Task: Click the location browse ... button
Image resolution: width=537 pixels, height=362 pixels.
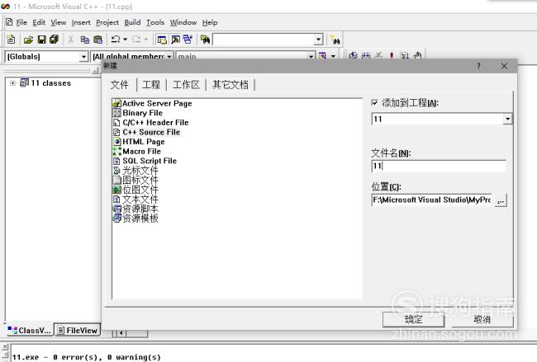Action: tap(501, 200)
